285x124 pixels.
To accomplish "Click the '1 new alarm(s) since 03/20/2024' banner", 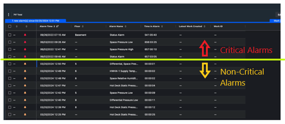I will 36,21.
